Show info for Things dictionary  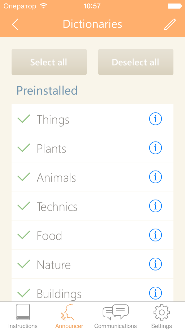click(x=156, y=119)
